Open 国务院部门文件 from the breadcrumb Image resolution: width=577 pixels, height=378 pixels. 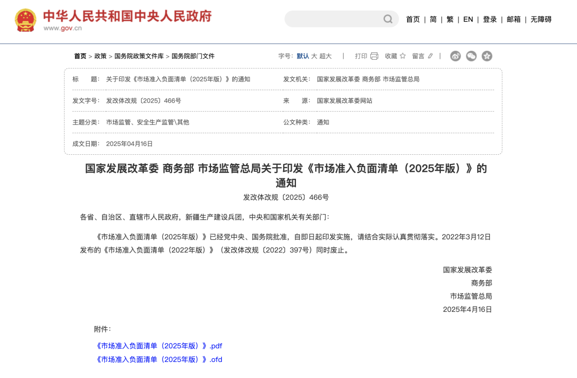pyautogui.click(x=193, y=55)
